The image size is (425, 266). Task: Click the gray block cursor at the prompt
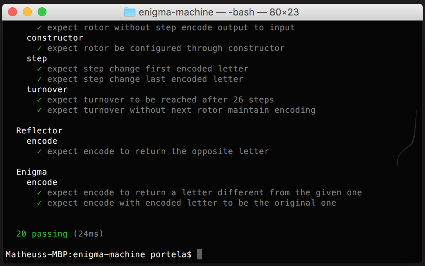200,255
